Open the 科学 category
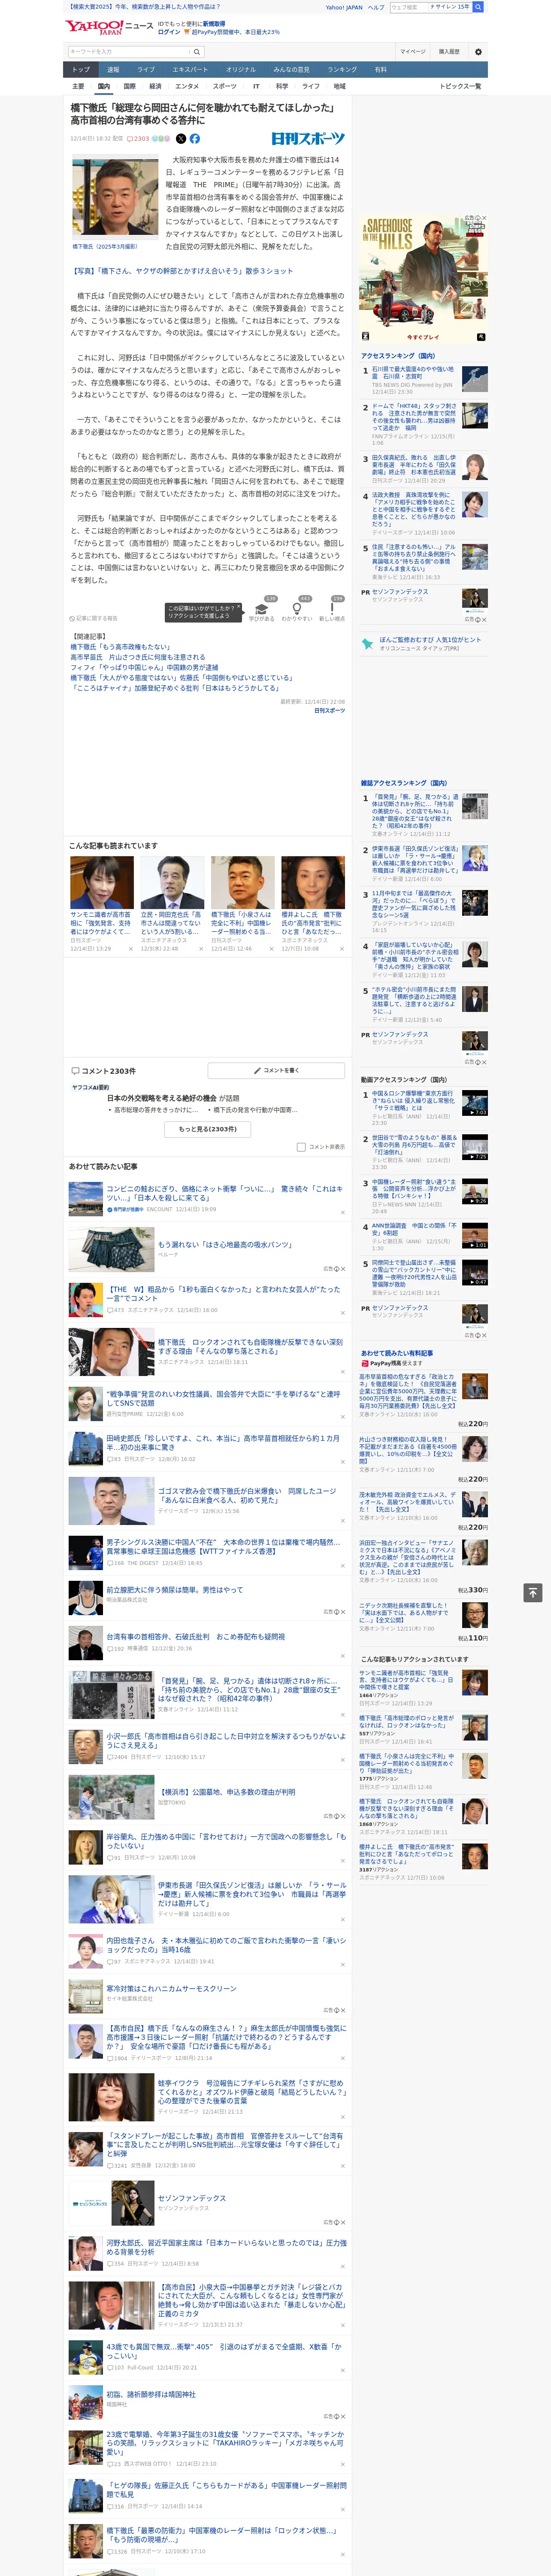551x2576 pixels. tap(282, 86)
